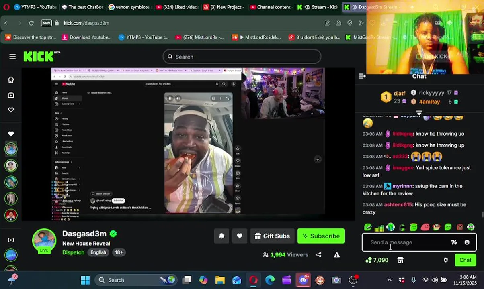Open chat settings gear icon
The height and width of the screenshot is (289, 484).
[x=445, y=260]
